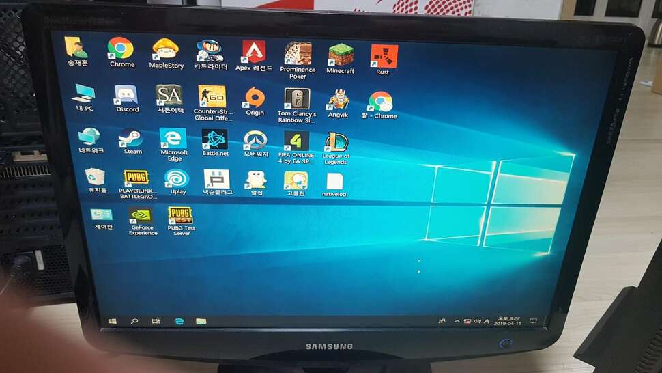Click the 카트라이더 game icon
The height and width of the screenshot is (373, 662).
click(x=210, y=55)
